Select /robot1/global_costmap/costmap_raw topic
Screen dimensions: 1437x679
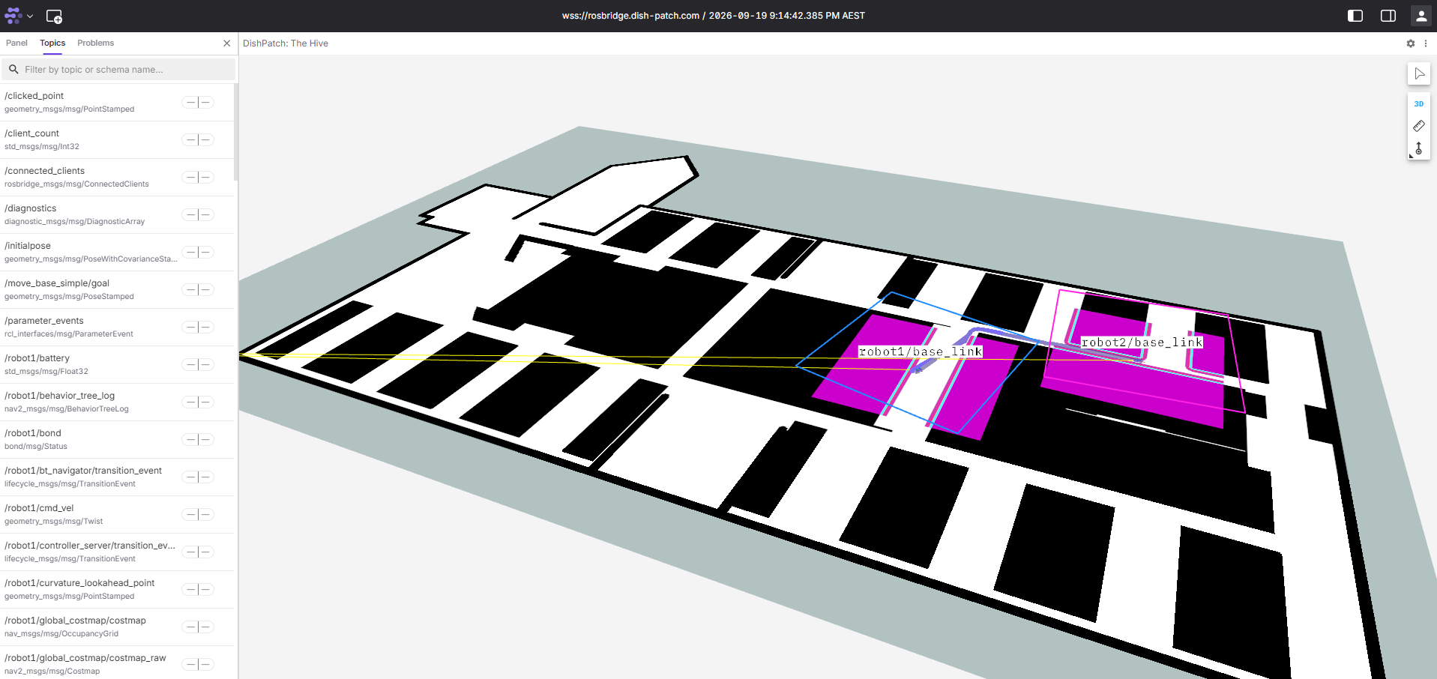click(x=117, y=663)
